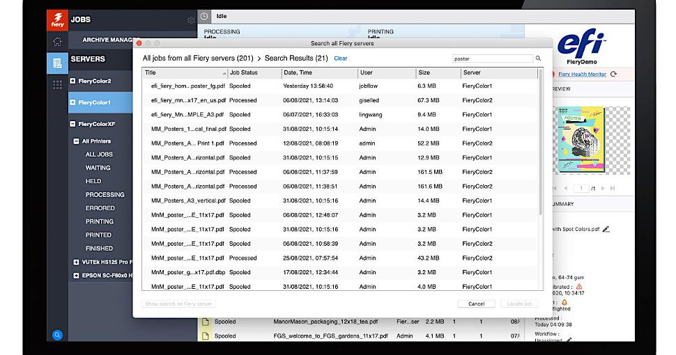676x355 pixels.
Task: Sort by Size column header
Action: 438,73
